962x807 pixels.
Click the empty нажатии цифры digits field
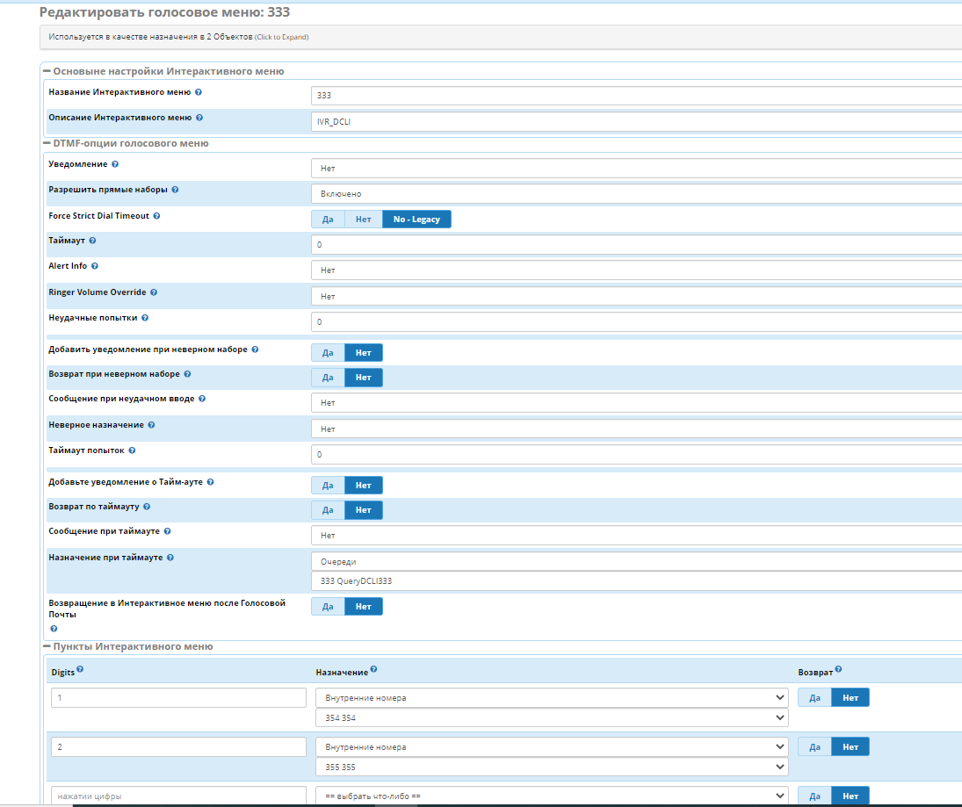178,796
